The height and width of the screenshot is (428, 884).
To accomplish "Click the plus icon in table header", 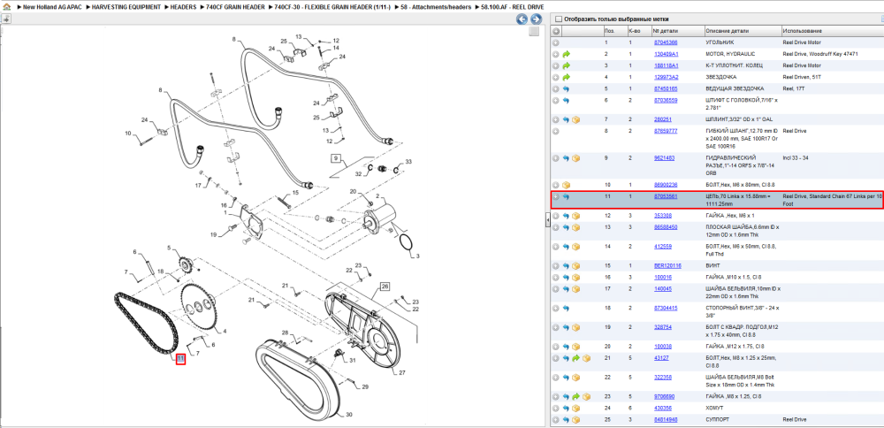I will [556, 31].
